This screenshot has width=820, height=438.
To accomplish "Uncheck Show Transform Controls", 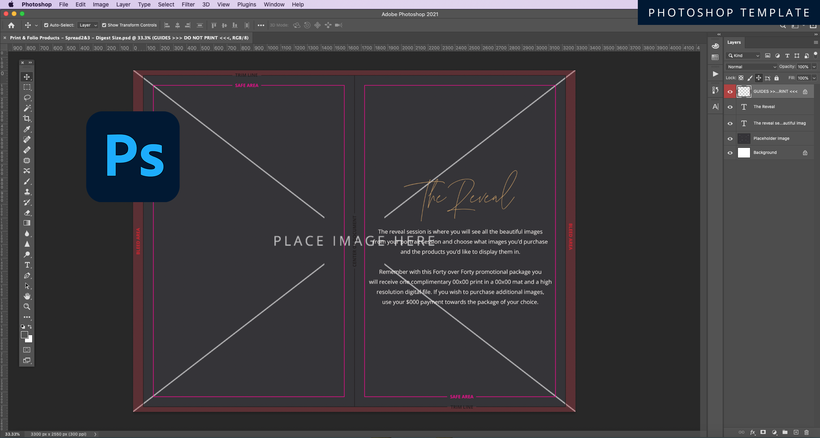I will click(104, 25).
